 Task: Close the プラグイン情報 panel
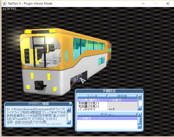coord(71,104)
